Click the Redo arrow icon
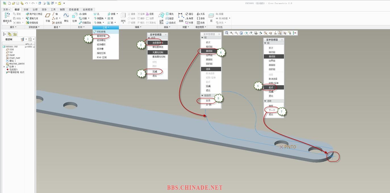390x193 pixels. point(33,3)
